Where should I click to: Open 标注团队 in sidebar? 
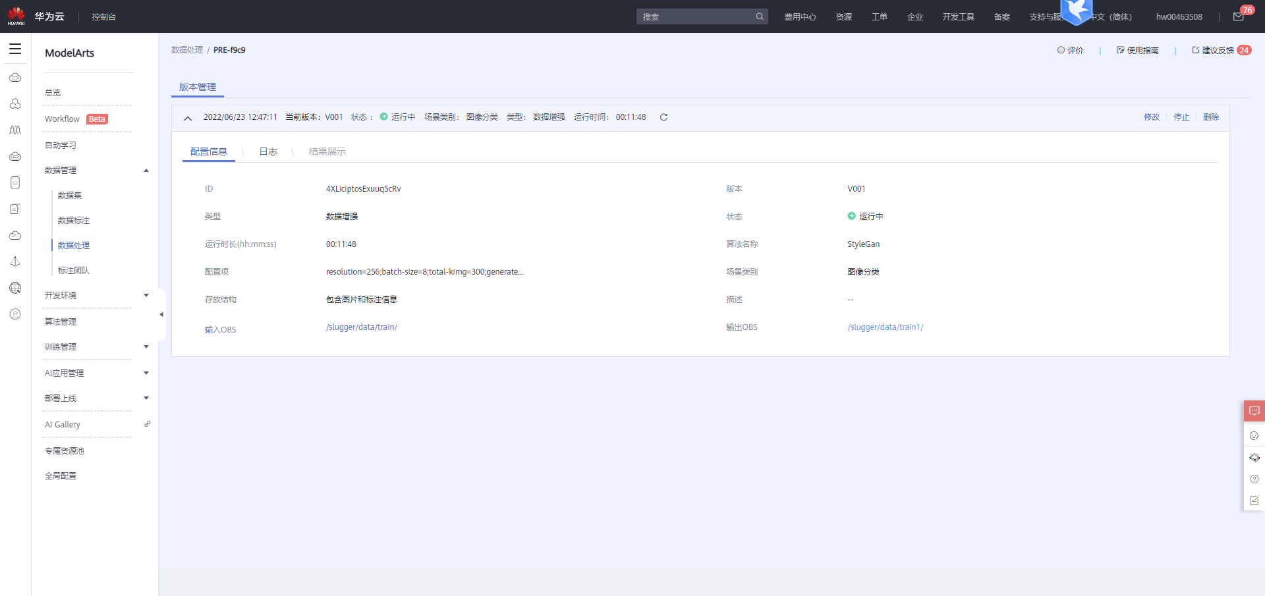click(74, 271)
